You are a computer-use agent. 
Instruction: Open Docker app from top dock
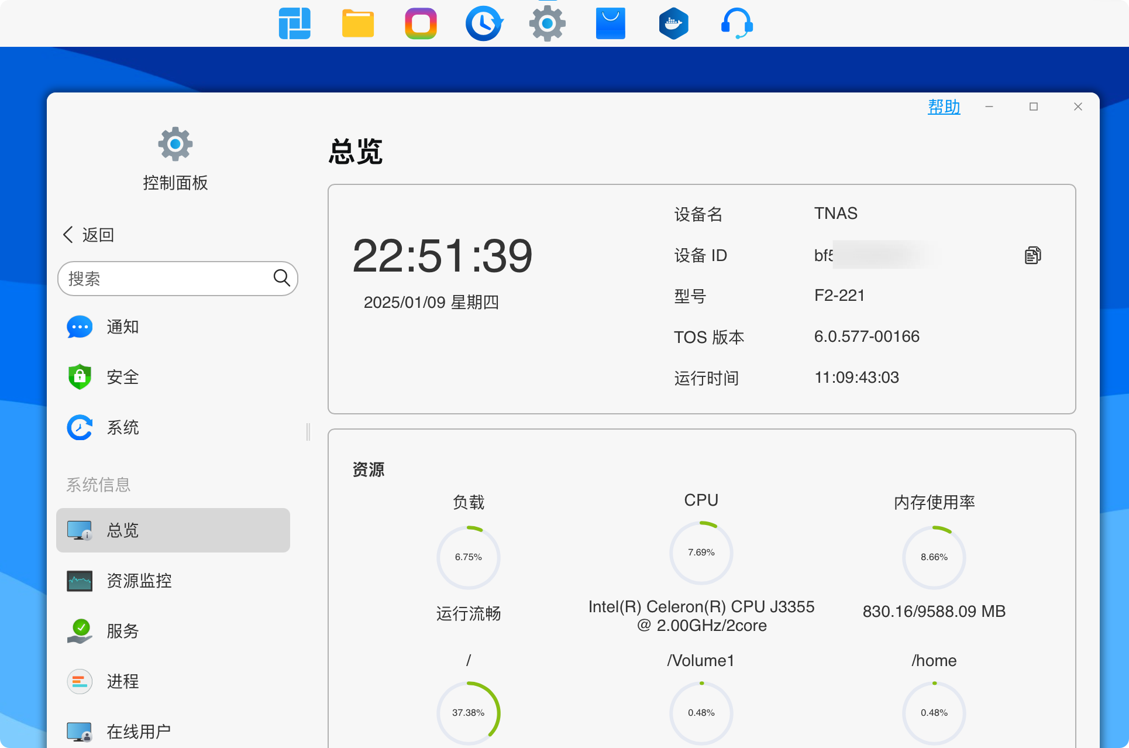[x=673, y=23]
